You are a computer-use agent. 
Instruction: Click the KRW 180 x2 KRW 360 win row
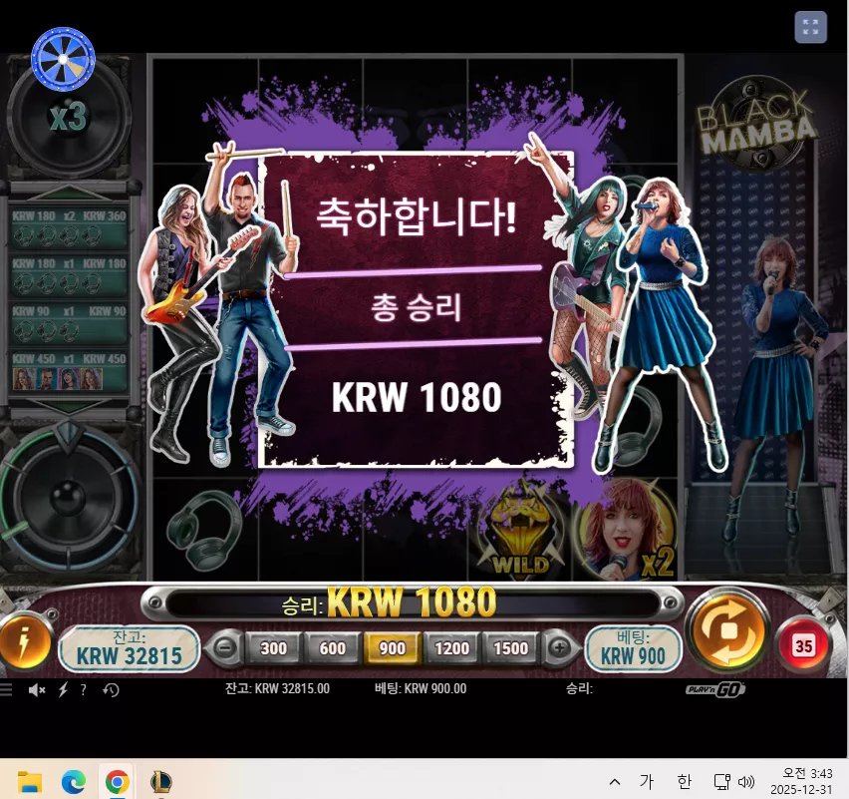click(69, 227)
